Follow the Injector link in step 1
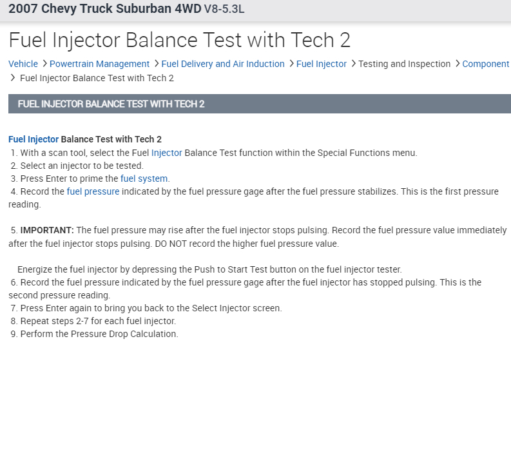The height and width of the screenshot is (464, 511). [167, 153]
